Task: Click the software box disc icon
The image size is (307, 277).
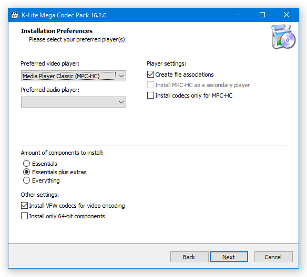Action: tap(283, 37)
